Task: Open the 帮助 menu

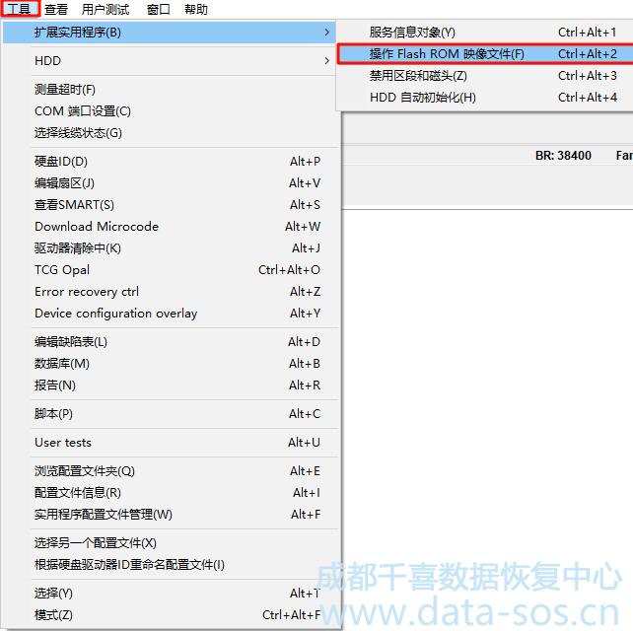Action: pos(196,9)
